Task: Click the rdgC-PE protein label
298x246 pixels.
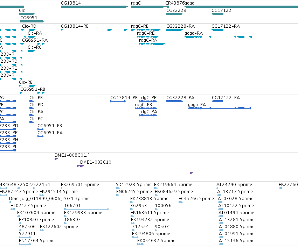Action: (148, 98)
